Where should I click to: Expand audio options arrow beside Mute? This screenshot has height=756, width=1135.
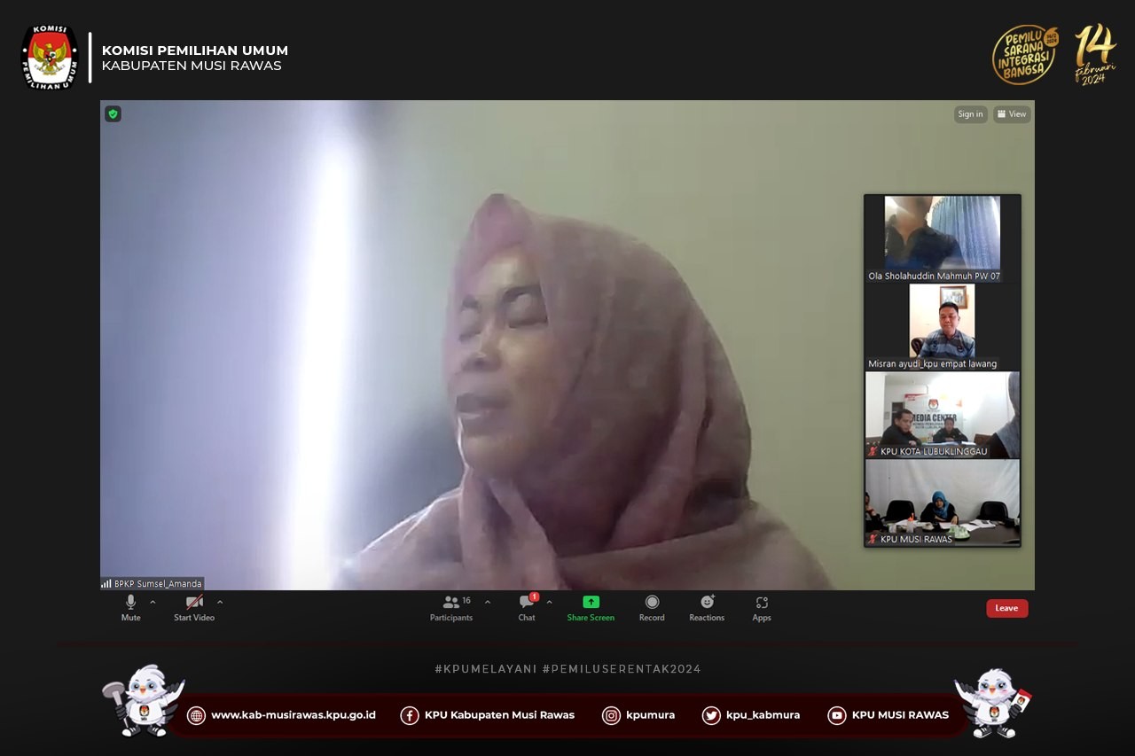(x=153, y=602)
